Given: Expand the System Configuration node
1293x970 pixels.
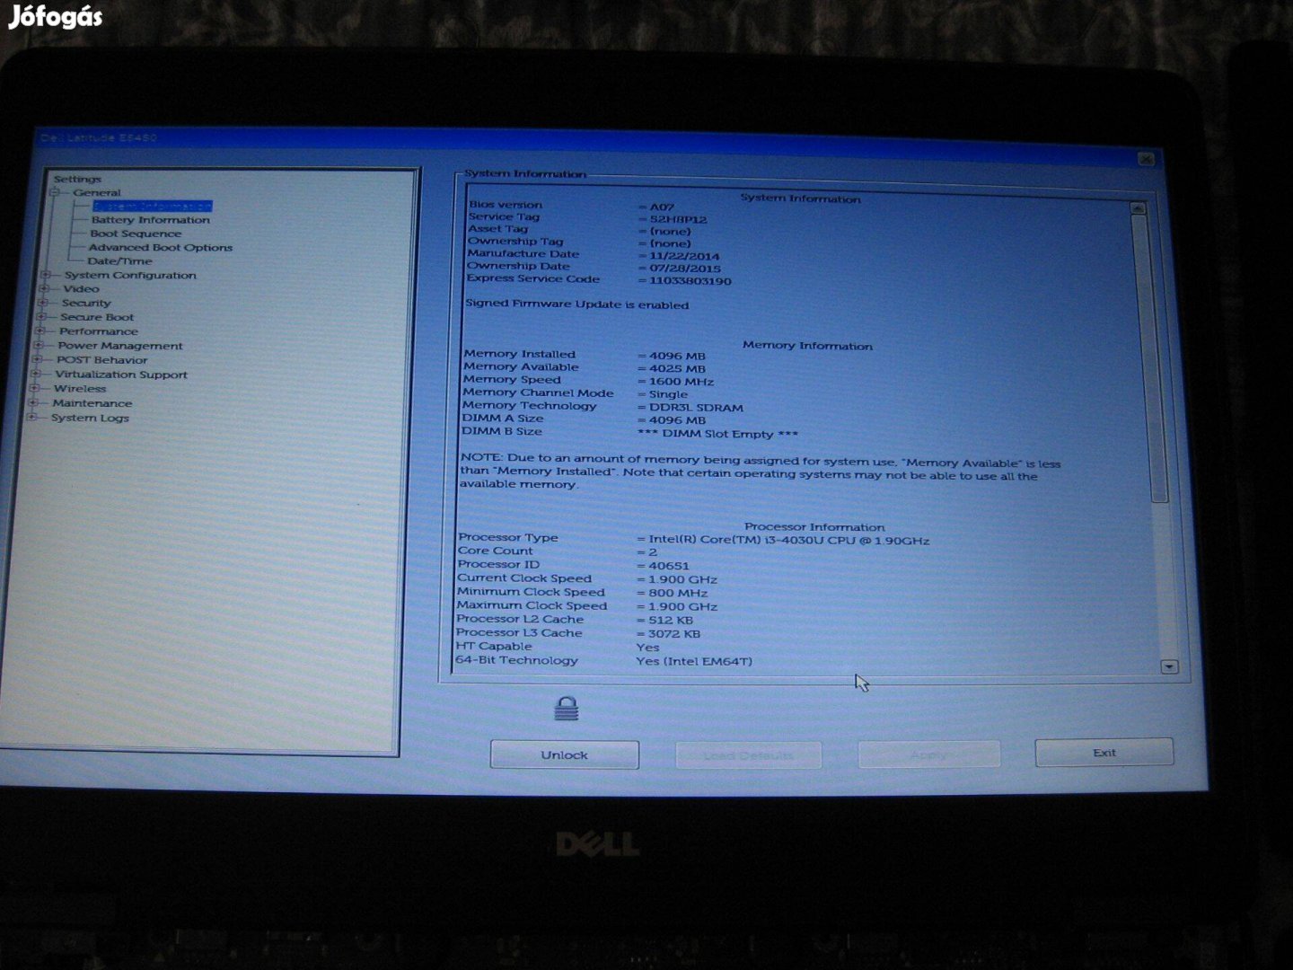Looking at the screenshot, I should click(46, 275).
